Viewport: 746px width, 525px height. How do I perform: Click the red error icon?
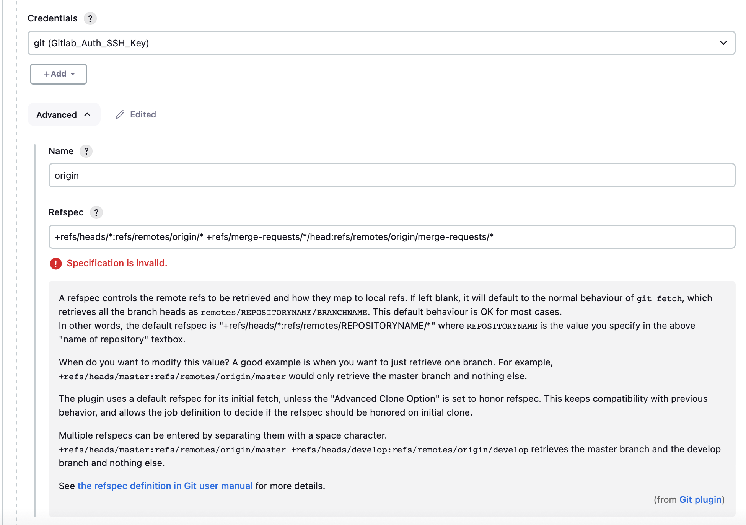(56, 263)
